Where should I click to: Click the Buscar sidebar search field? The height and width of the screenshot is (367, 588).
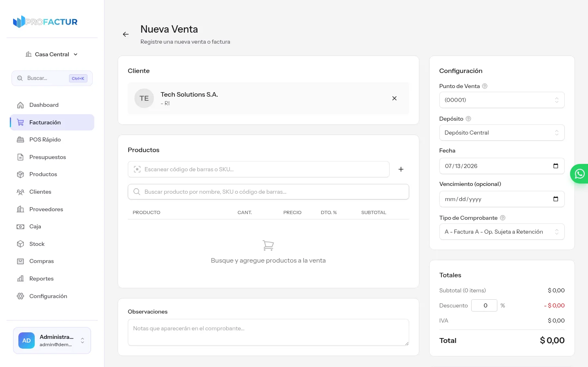52,78
